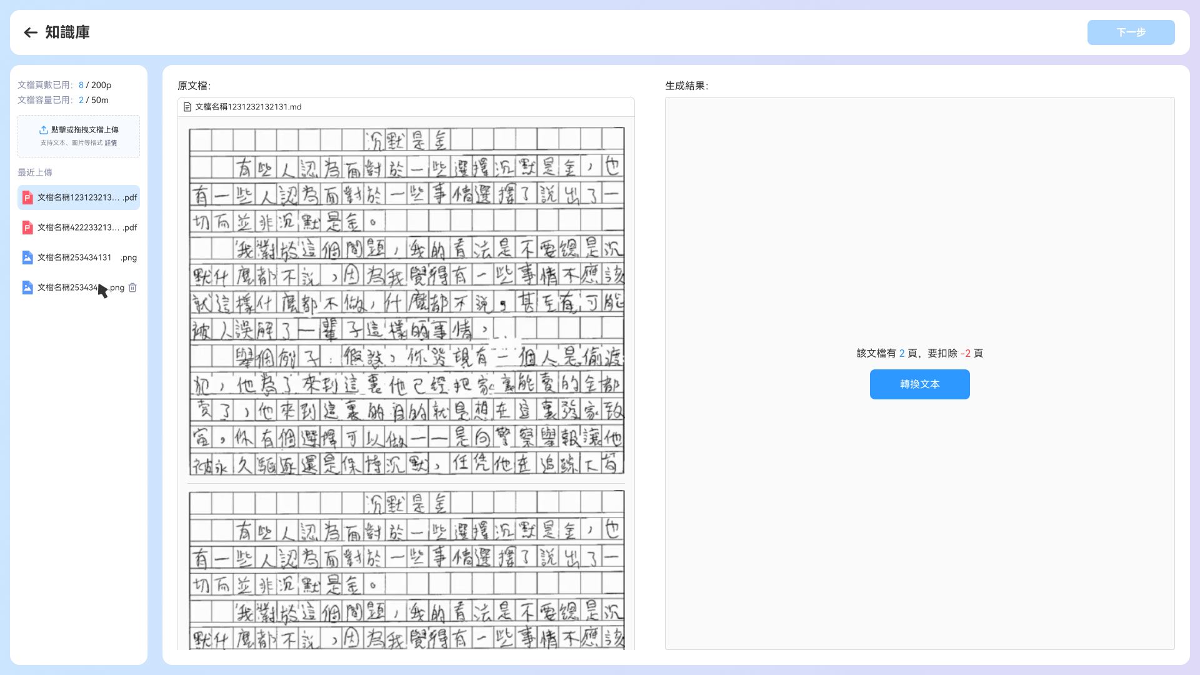Click the 轉換文本 button
Screen dimensions: 1200x675
[x=919, y=384]
